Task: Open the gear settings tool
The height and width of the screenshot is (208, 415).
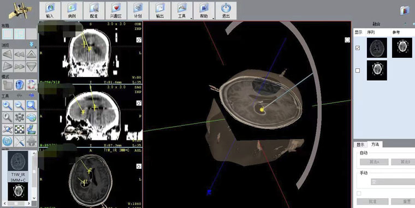Action: tap(19, 117)
